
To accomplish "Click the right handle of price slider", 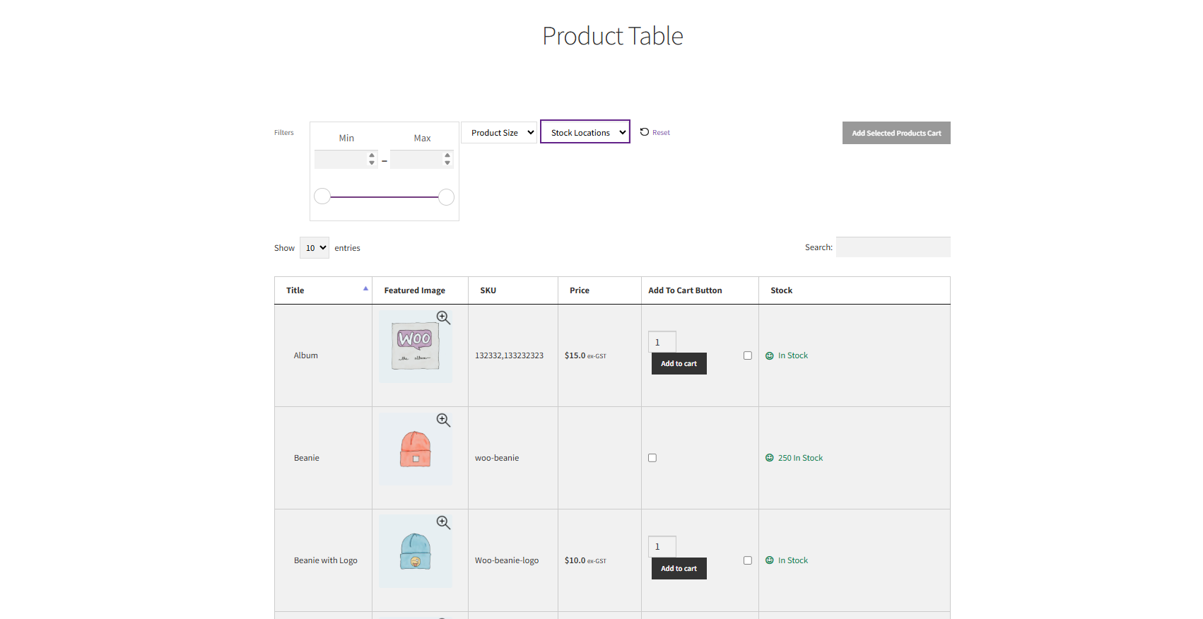I will point(446,197).
